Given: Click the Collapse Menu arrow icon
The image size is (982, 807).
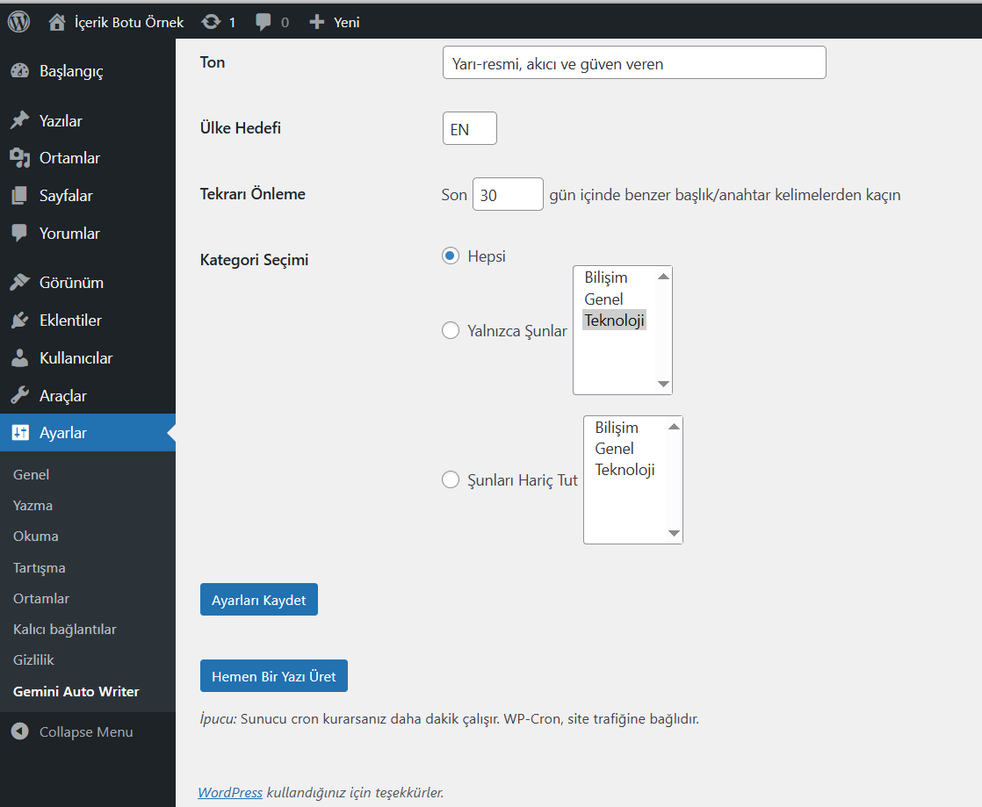Looking at the screenshot, I should click(20, 731).
